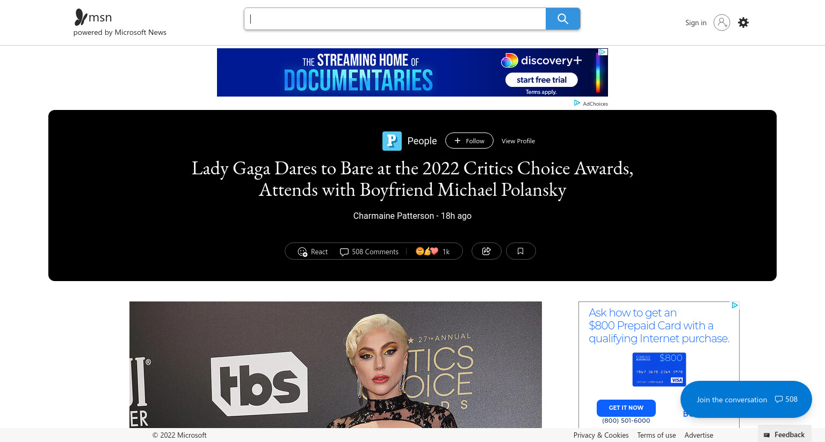View the 1k reactions emoji cluster
Screen dimensions: 825x442
pyautogui.click(x=432, y=252)
